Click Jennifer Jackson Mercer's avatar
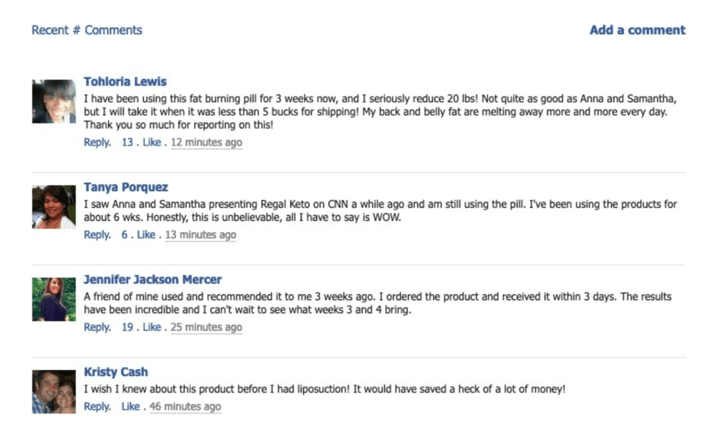The height and width of the screenshot is (430, 712). pos(54,299)
